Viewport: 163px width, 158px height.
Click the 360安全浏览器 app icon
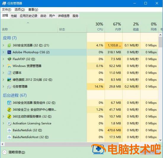(x=9, y=46)
